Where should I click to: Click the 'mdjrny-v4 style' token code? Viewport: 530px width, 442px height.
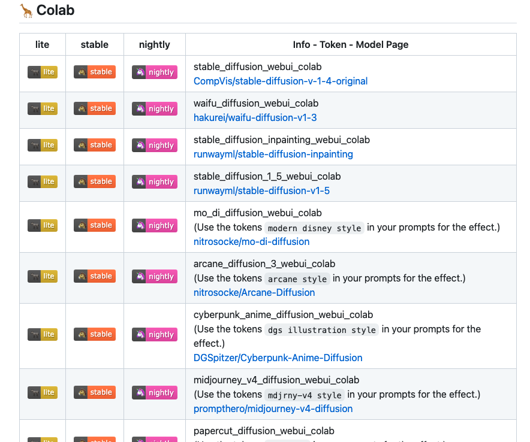305,395
